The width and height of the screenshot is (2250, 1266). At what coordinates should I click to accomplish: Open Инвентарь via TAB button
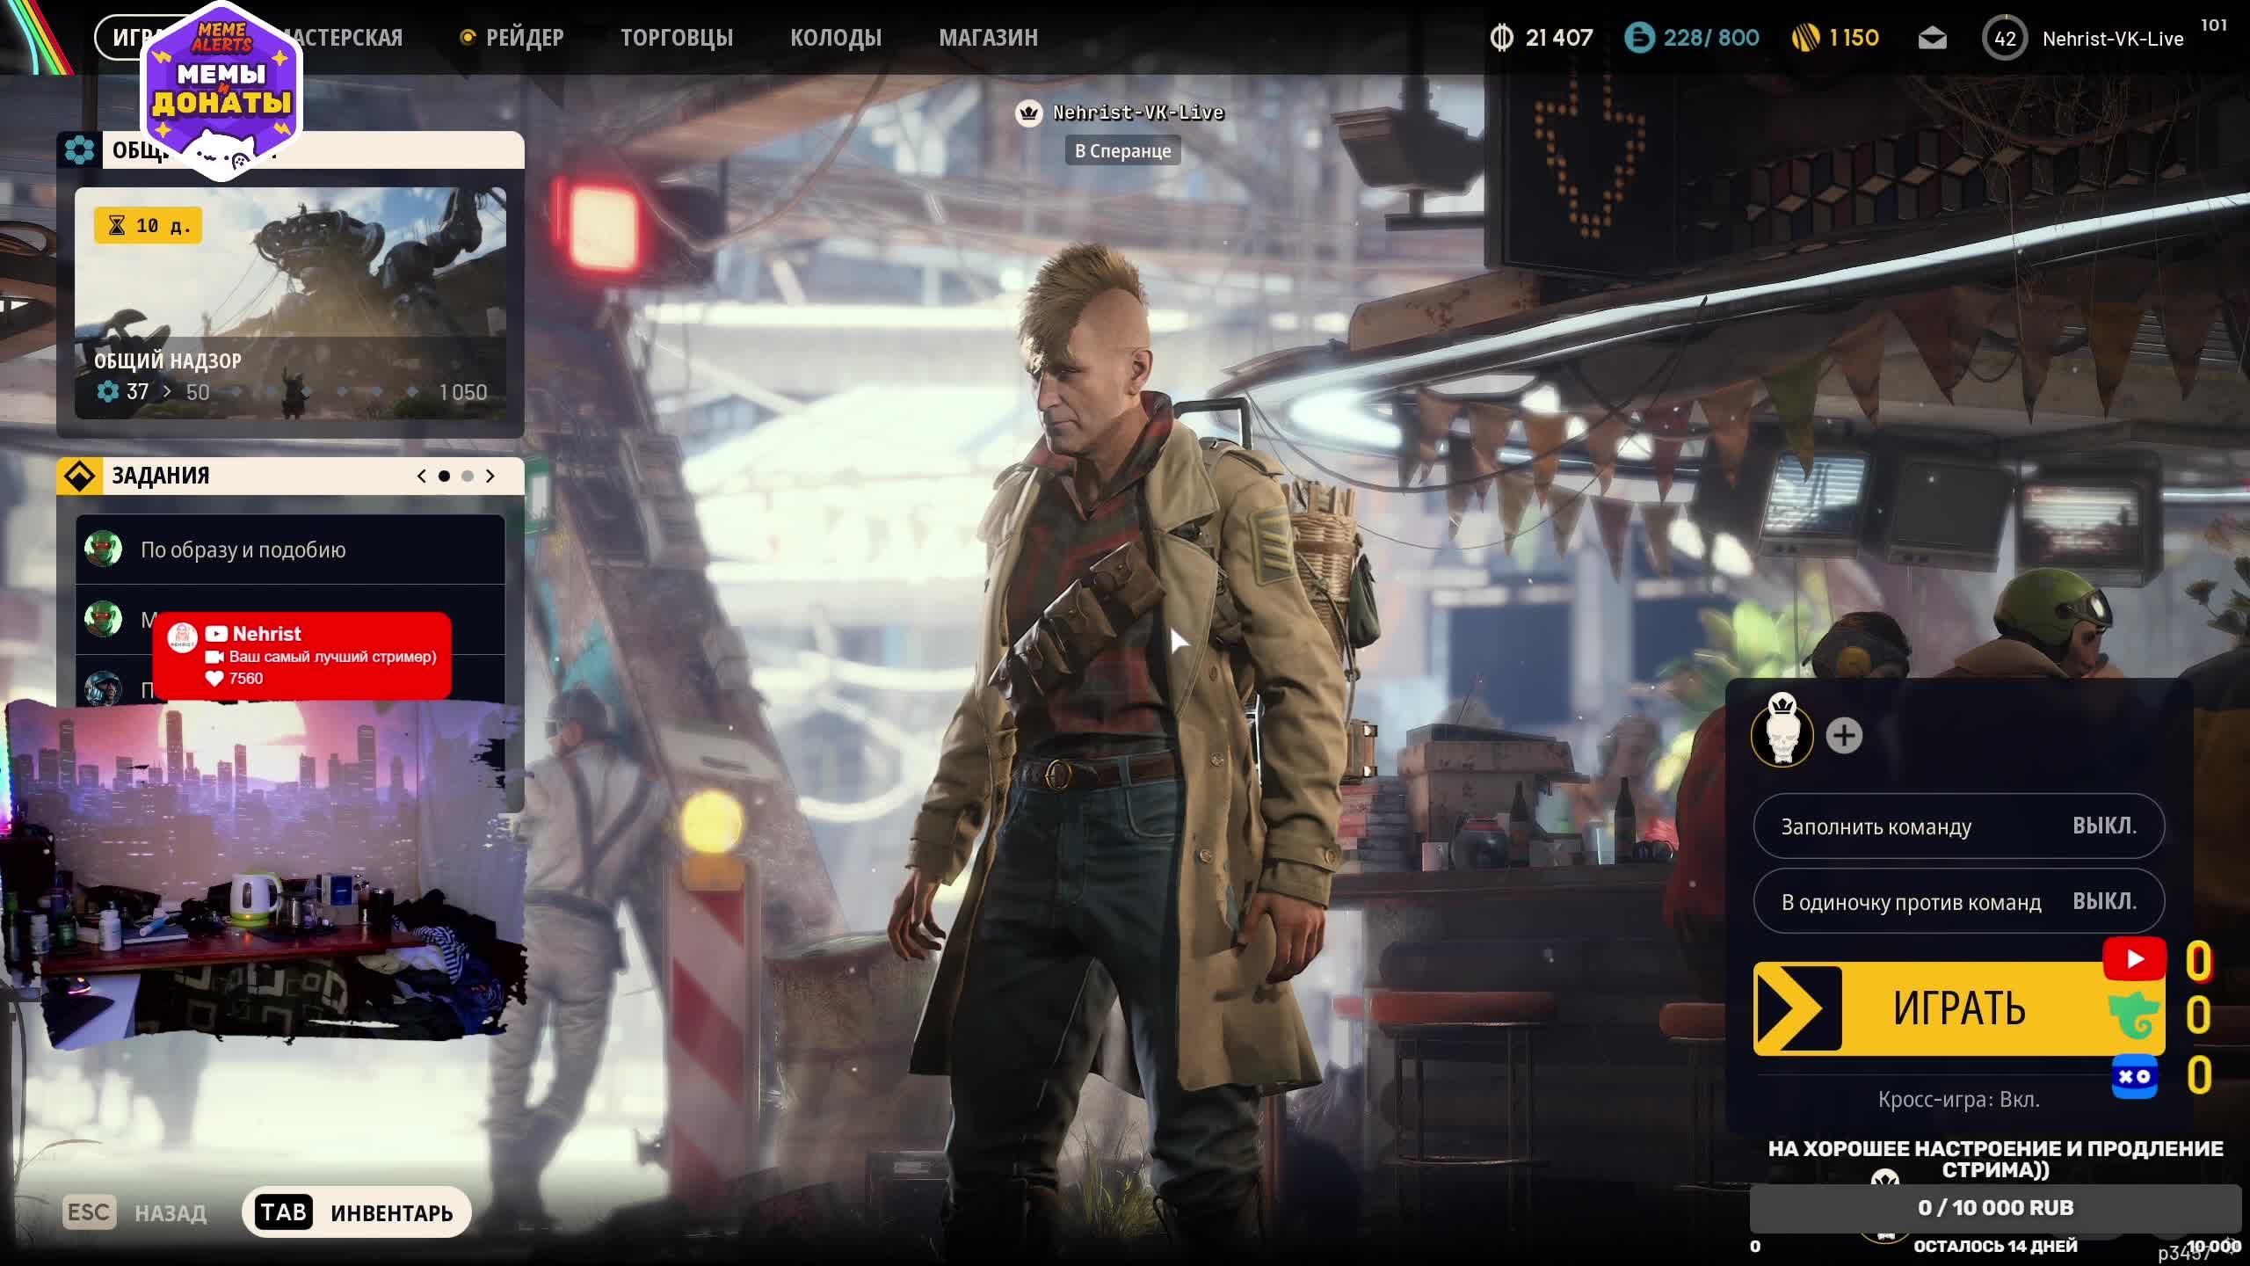click(x=356, y=1212)
